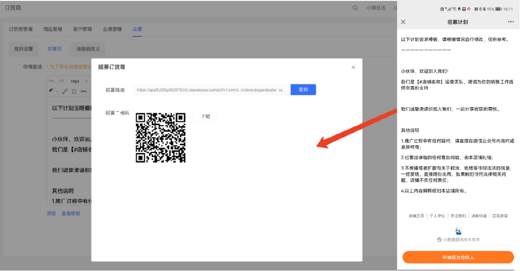Click the 查看模板 template link
The height and width of the screenshot is (271, 520).
coord(71,213)
